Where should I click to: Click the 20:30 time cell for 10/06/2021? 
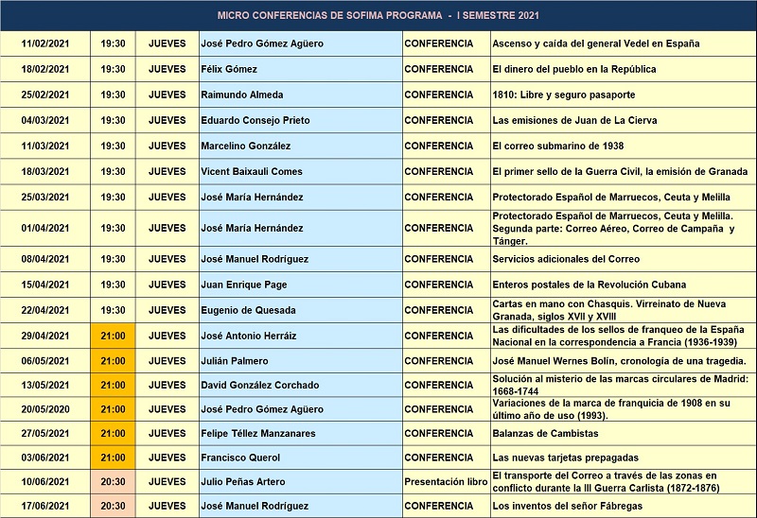pyautogui.click(x=113, y=481)
